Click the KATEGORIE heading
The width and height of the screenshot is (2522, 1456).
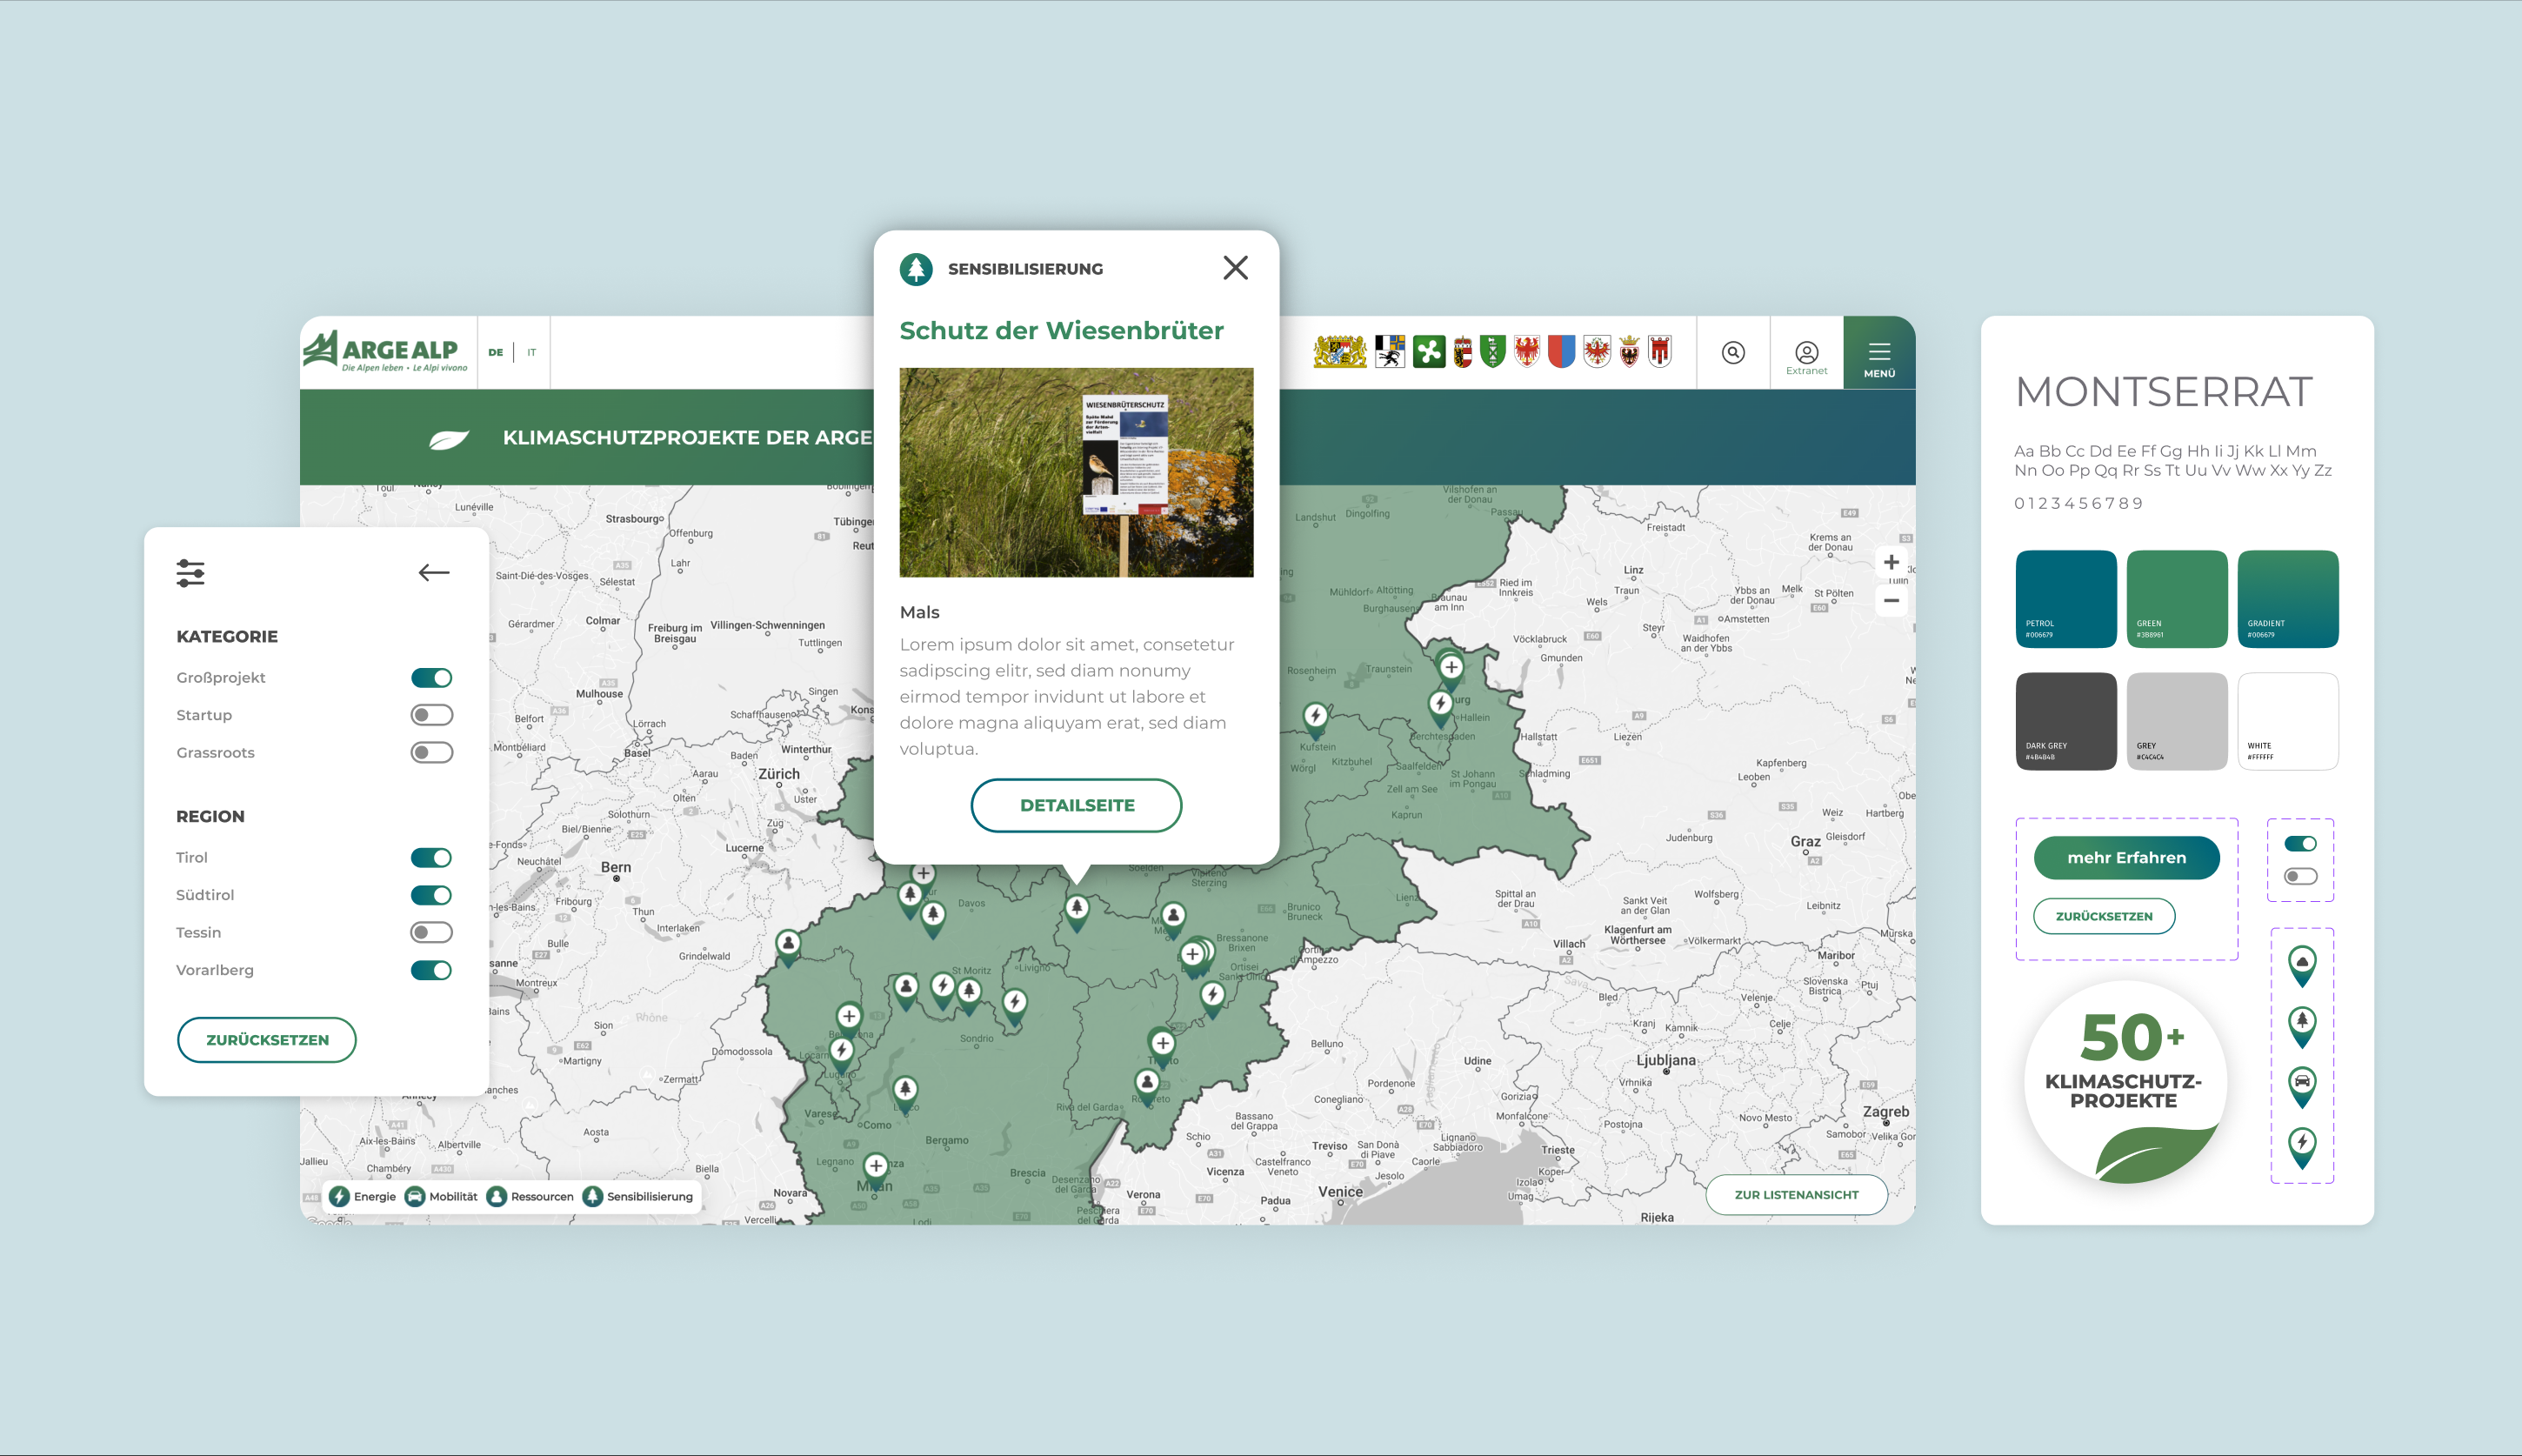click(x=227, y=637)
